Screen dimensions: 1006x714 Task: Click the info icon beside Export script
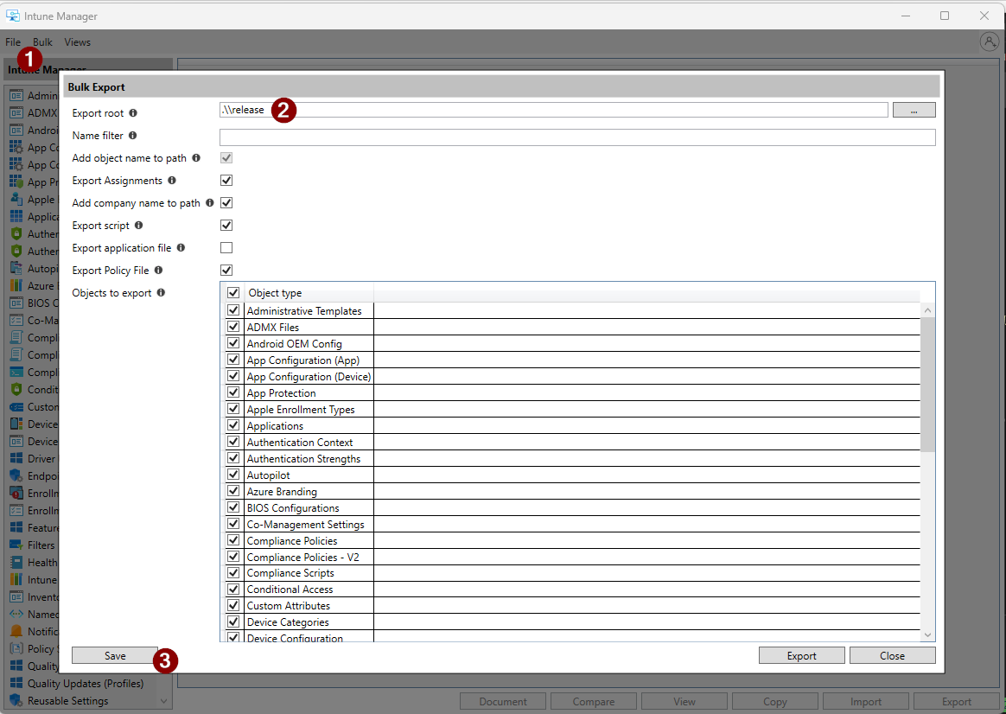point(138,225)
